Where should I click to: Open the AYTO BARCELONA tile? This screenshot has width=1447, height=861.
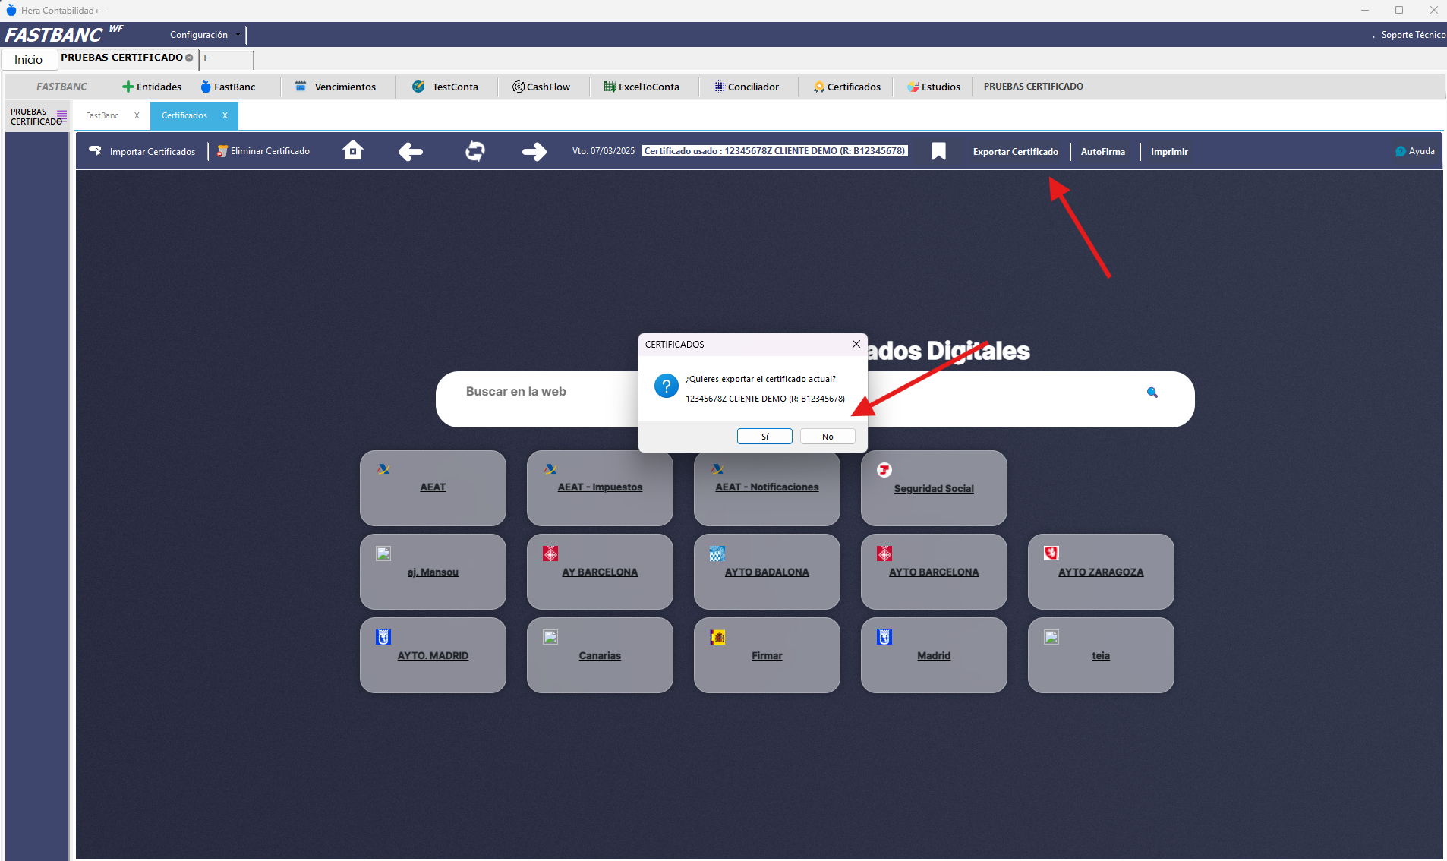[934, 572]
